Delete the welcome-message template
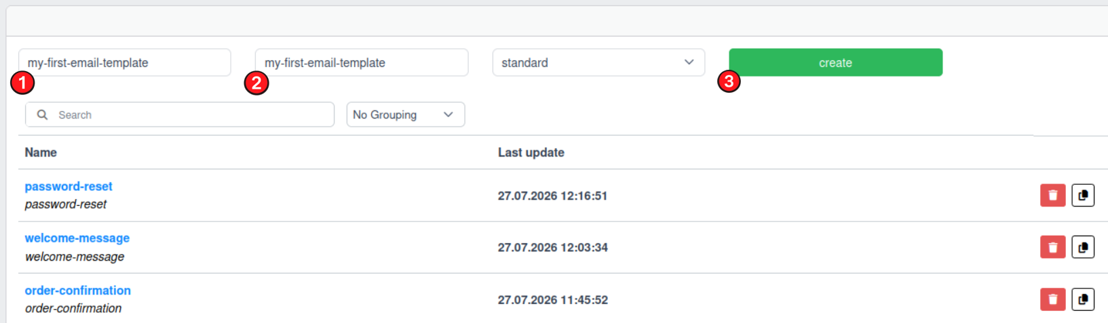 point(1052,247)
